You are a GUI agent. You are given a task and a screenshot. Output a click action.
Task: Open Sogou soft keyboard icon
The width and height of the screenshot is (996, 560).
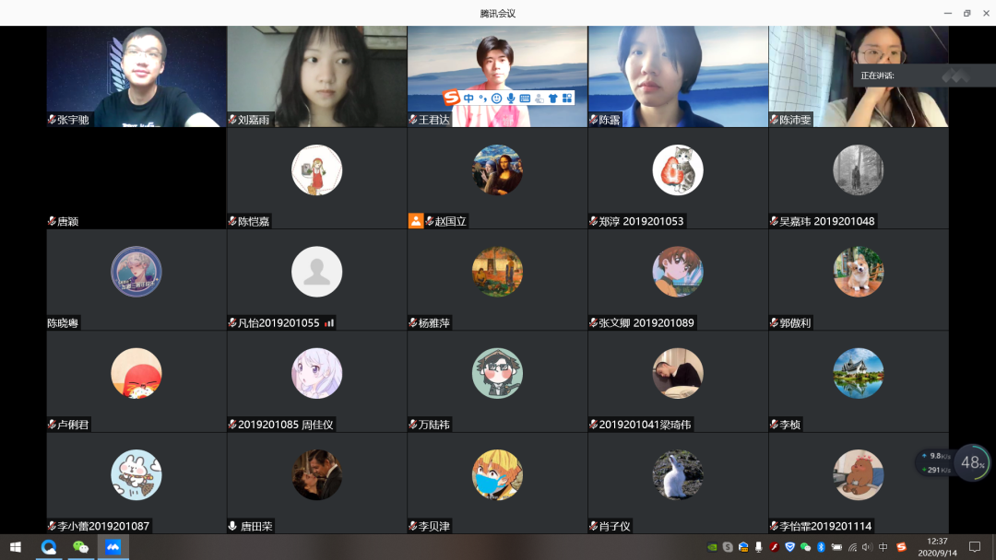[x=525, y=99]
